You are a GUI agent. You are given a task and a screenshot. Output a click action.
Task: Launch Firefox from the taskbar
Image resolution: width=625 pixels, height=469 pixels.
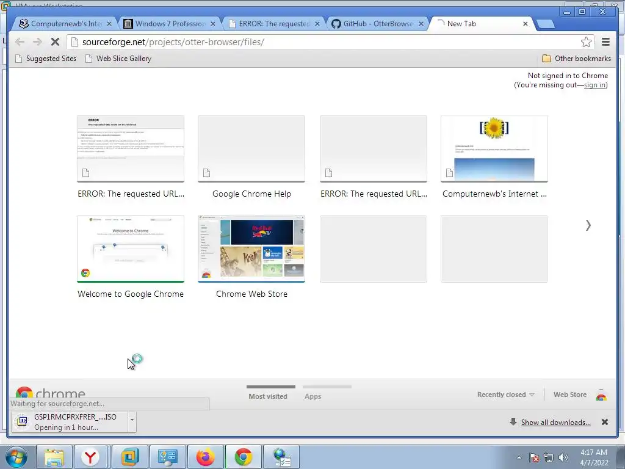coord(205,457)
